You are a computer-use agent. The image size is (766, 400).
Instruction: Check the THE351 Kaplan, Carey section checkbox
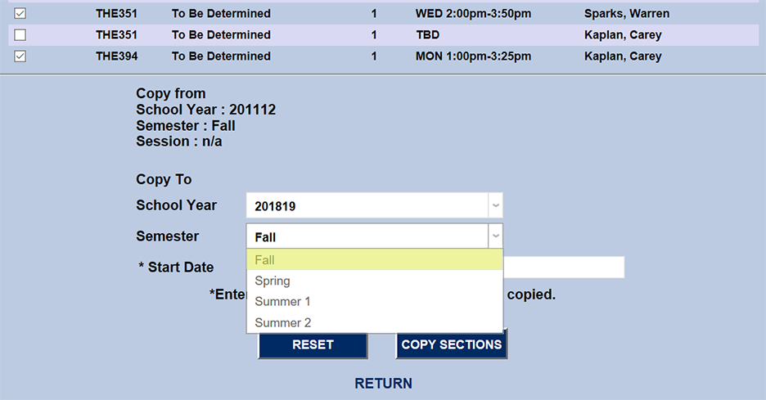pyautogui.click(x=20, y=35)
